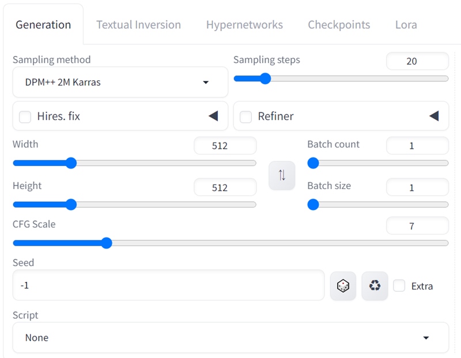The height and width of the screenshot is (358, 461).
Task: Click the Batch count label
Action: (334, 144)
